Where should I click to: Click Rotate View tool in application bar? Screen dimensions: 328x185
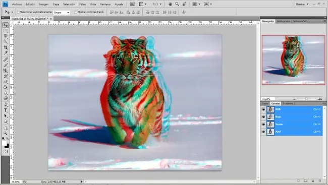point(184,4)
